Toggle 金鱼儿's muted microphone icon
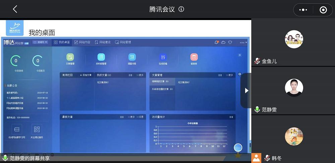This screenshot has height=163, width=335. click(257, 61)
